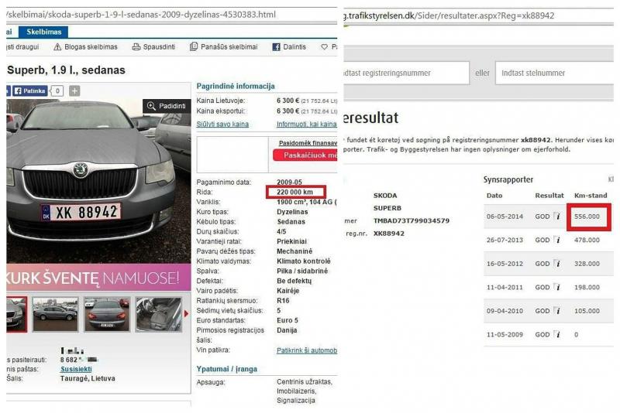Click the Spausdinti printer icon

(x=136, y=47)
